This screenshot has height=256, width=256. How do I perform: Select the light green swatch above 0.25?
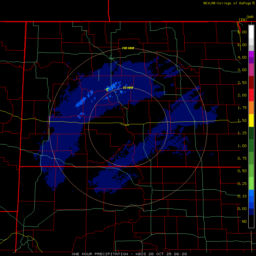click(251, 183)
